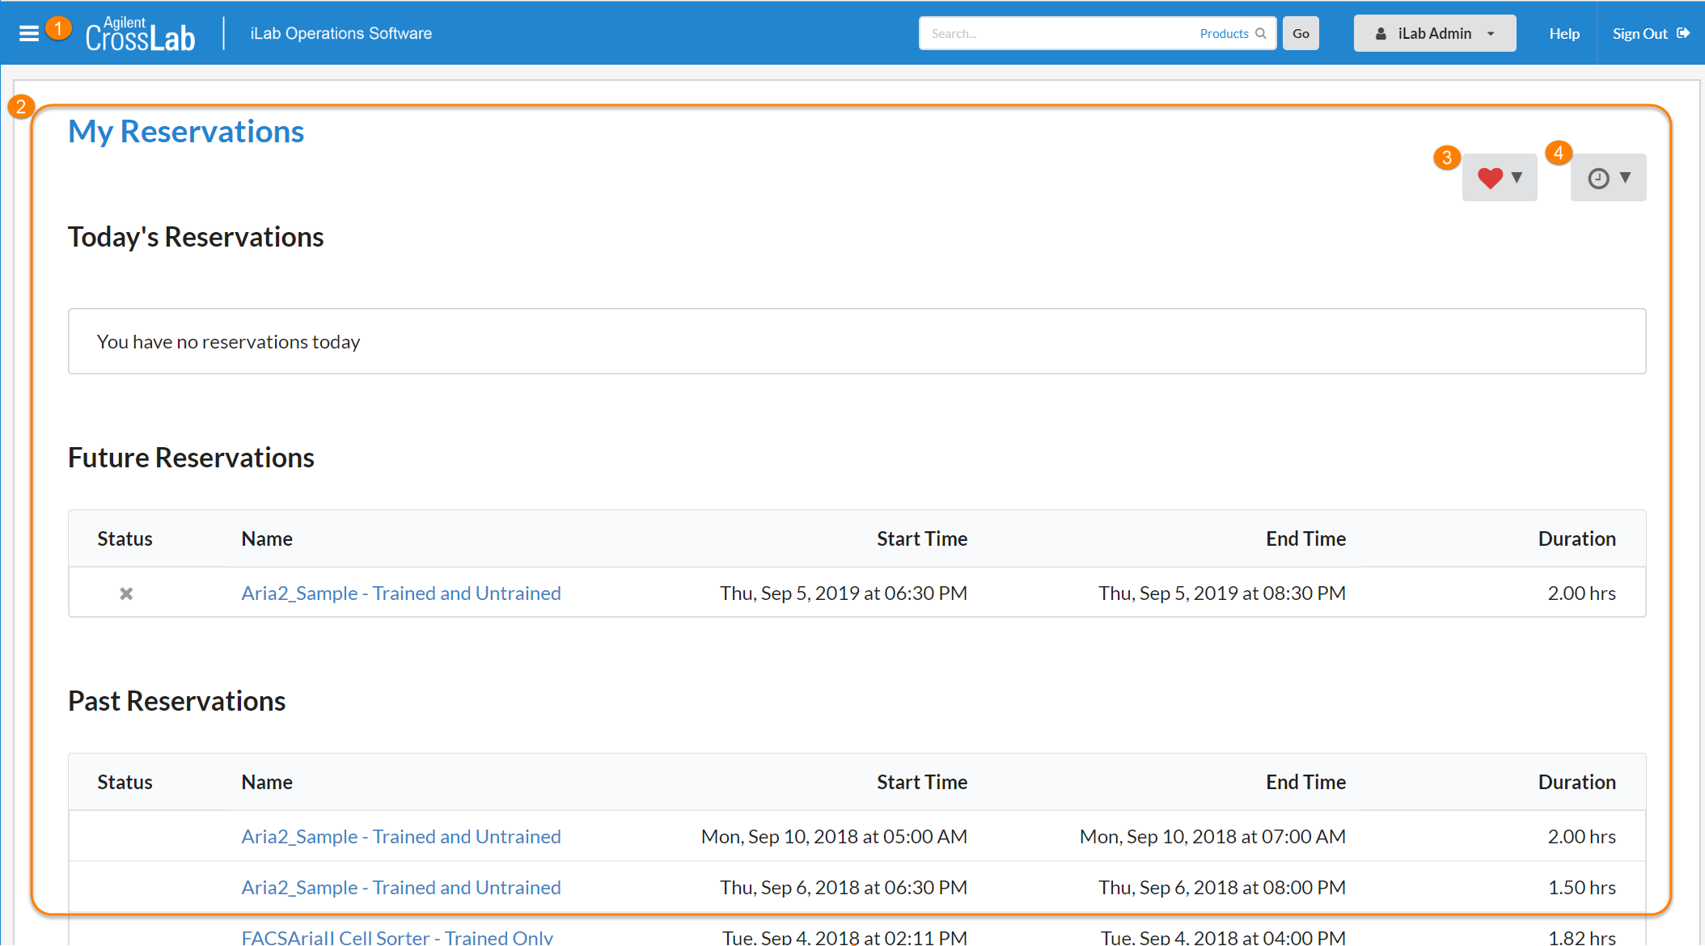
Task: Open Sep 6, 2018 Aria2_Sample reservation
Action: 401,888
